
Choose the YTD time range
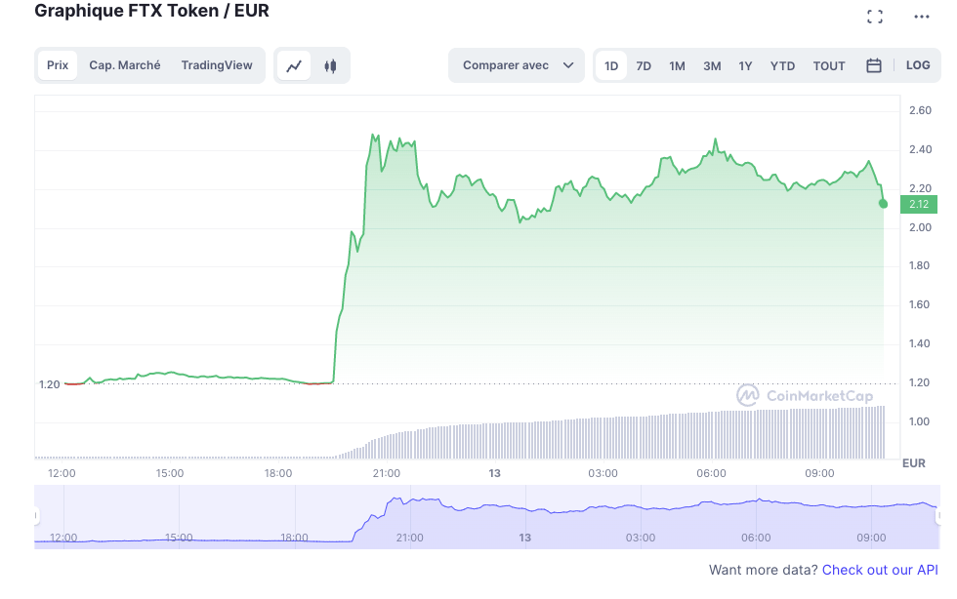point(782,66)
